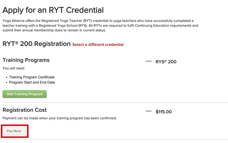228x143 pixels.
Task: Click the RYT® 200 Registration heading
Action: click(x=36, y=44)
